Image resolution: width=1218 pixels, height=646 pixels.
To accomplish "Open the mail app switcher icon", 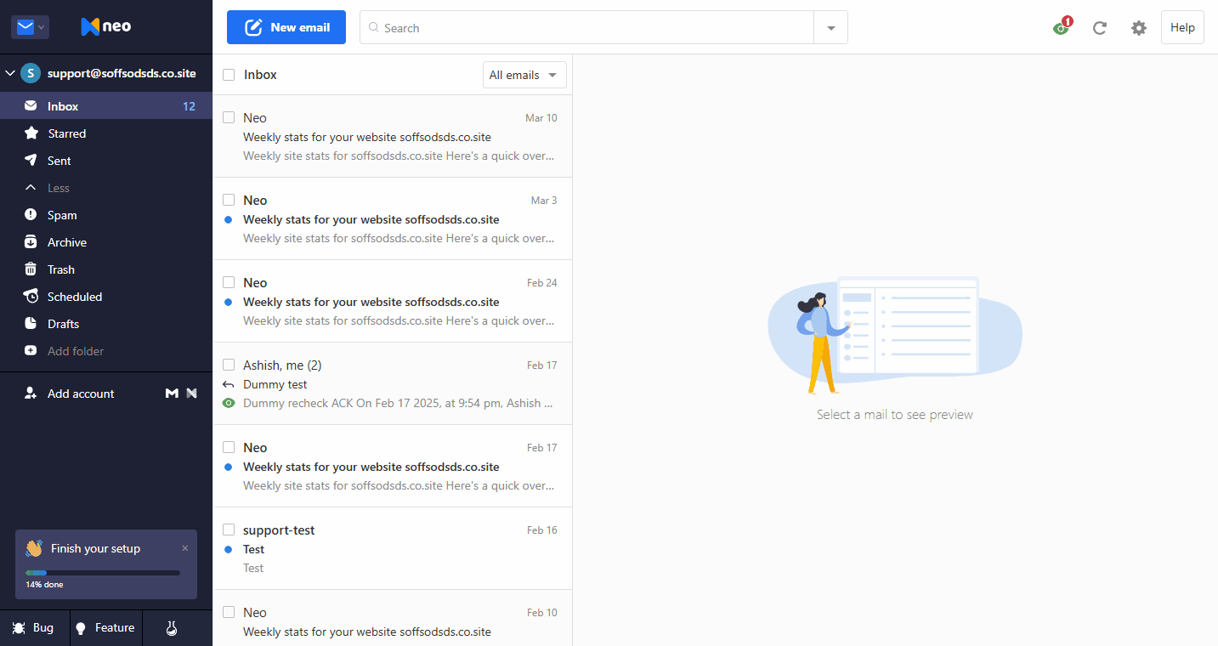I will click(x=30, y=27).
